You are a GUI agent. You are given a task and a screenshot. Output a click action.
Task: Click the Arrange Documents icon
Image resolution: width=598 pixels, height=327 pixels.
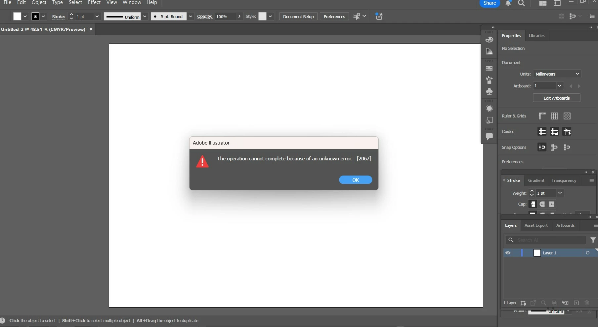click(543, 3)
